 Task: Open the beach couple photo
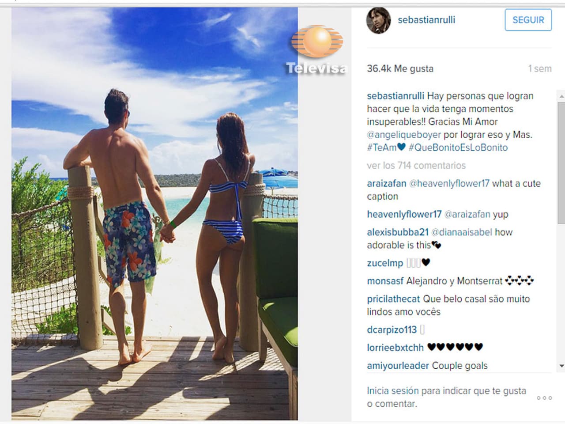[x=154, y=213]
